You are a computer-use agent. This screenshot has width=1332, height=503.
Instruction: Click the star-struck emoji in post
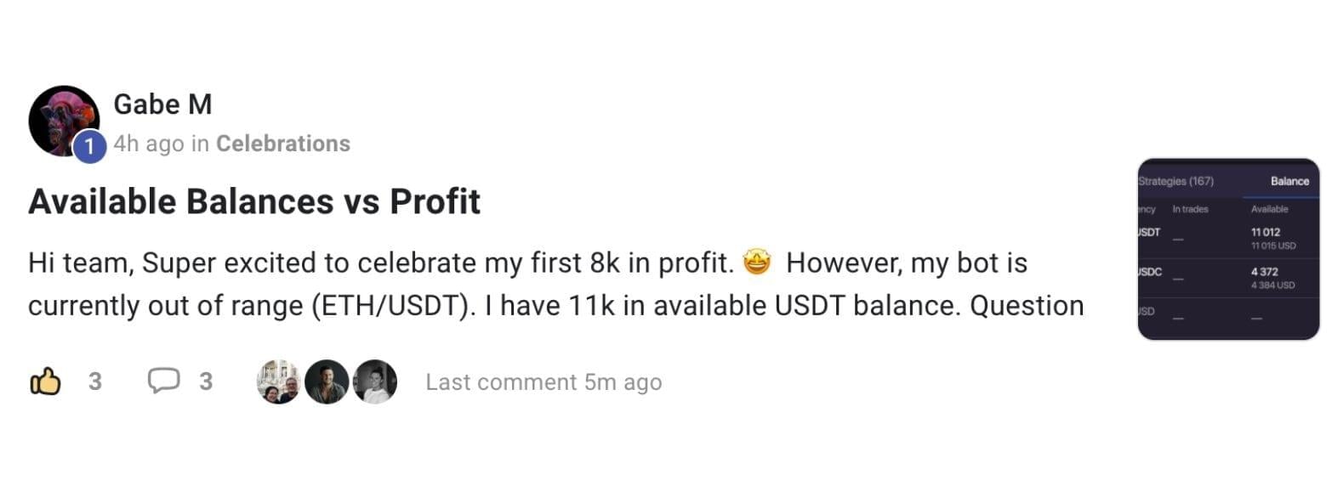click(756, 263)
